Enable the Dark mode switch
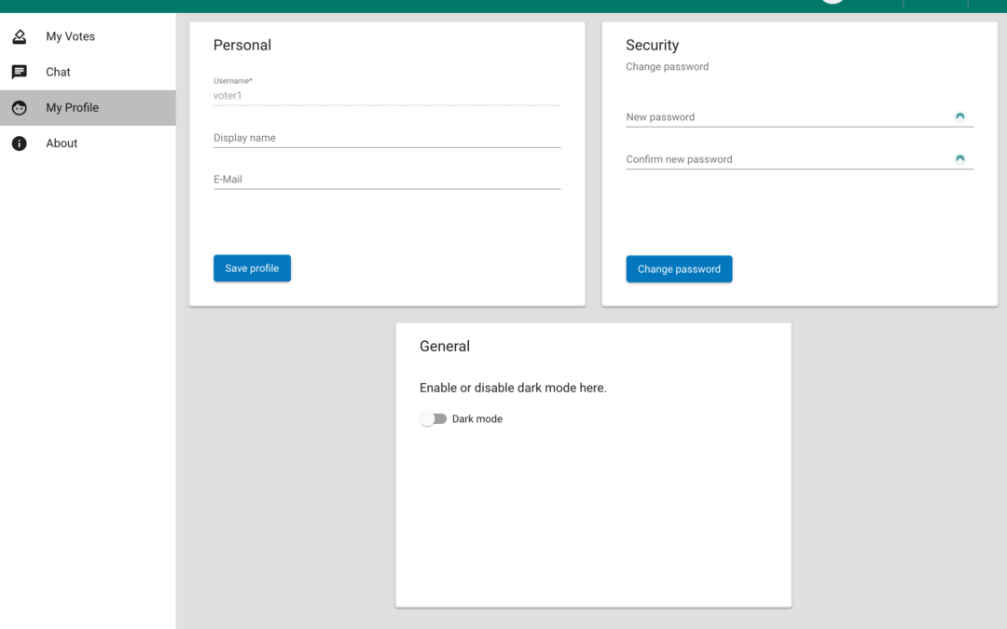This screenshot has width=1007, height=629. tap(434, 419)
